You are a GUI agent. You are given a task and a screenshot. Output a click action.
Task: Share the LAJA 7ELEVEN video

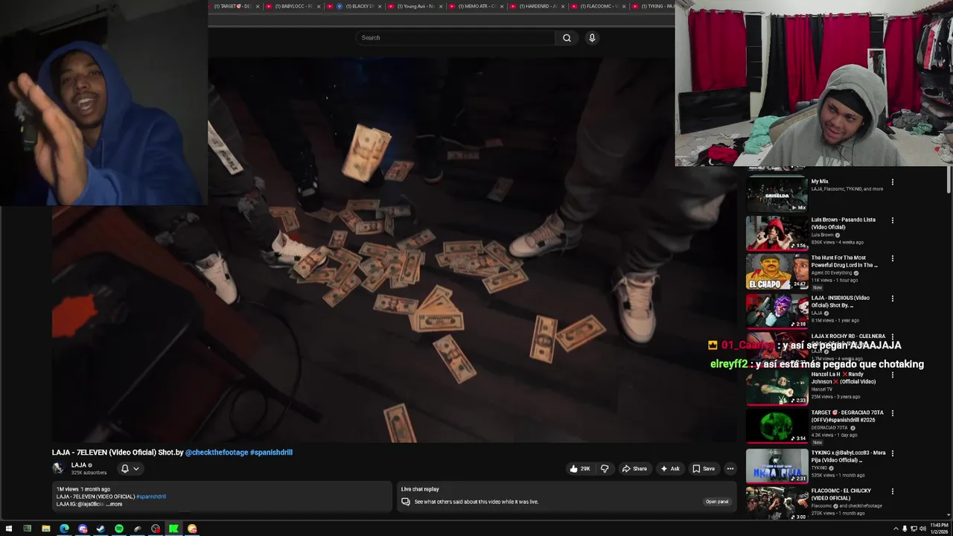pos(634,468)
